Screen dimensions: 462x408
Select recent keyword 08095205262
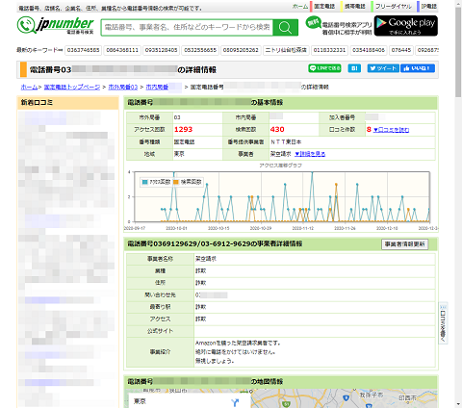(x=241, y=50)
